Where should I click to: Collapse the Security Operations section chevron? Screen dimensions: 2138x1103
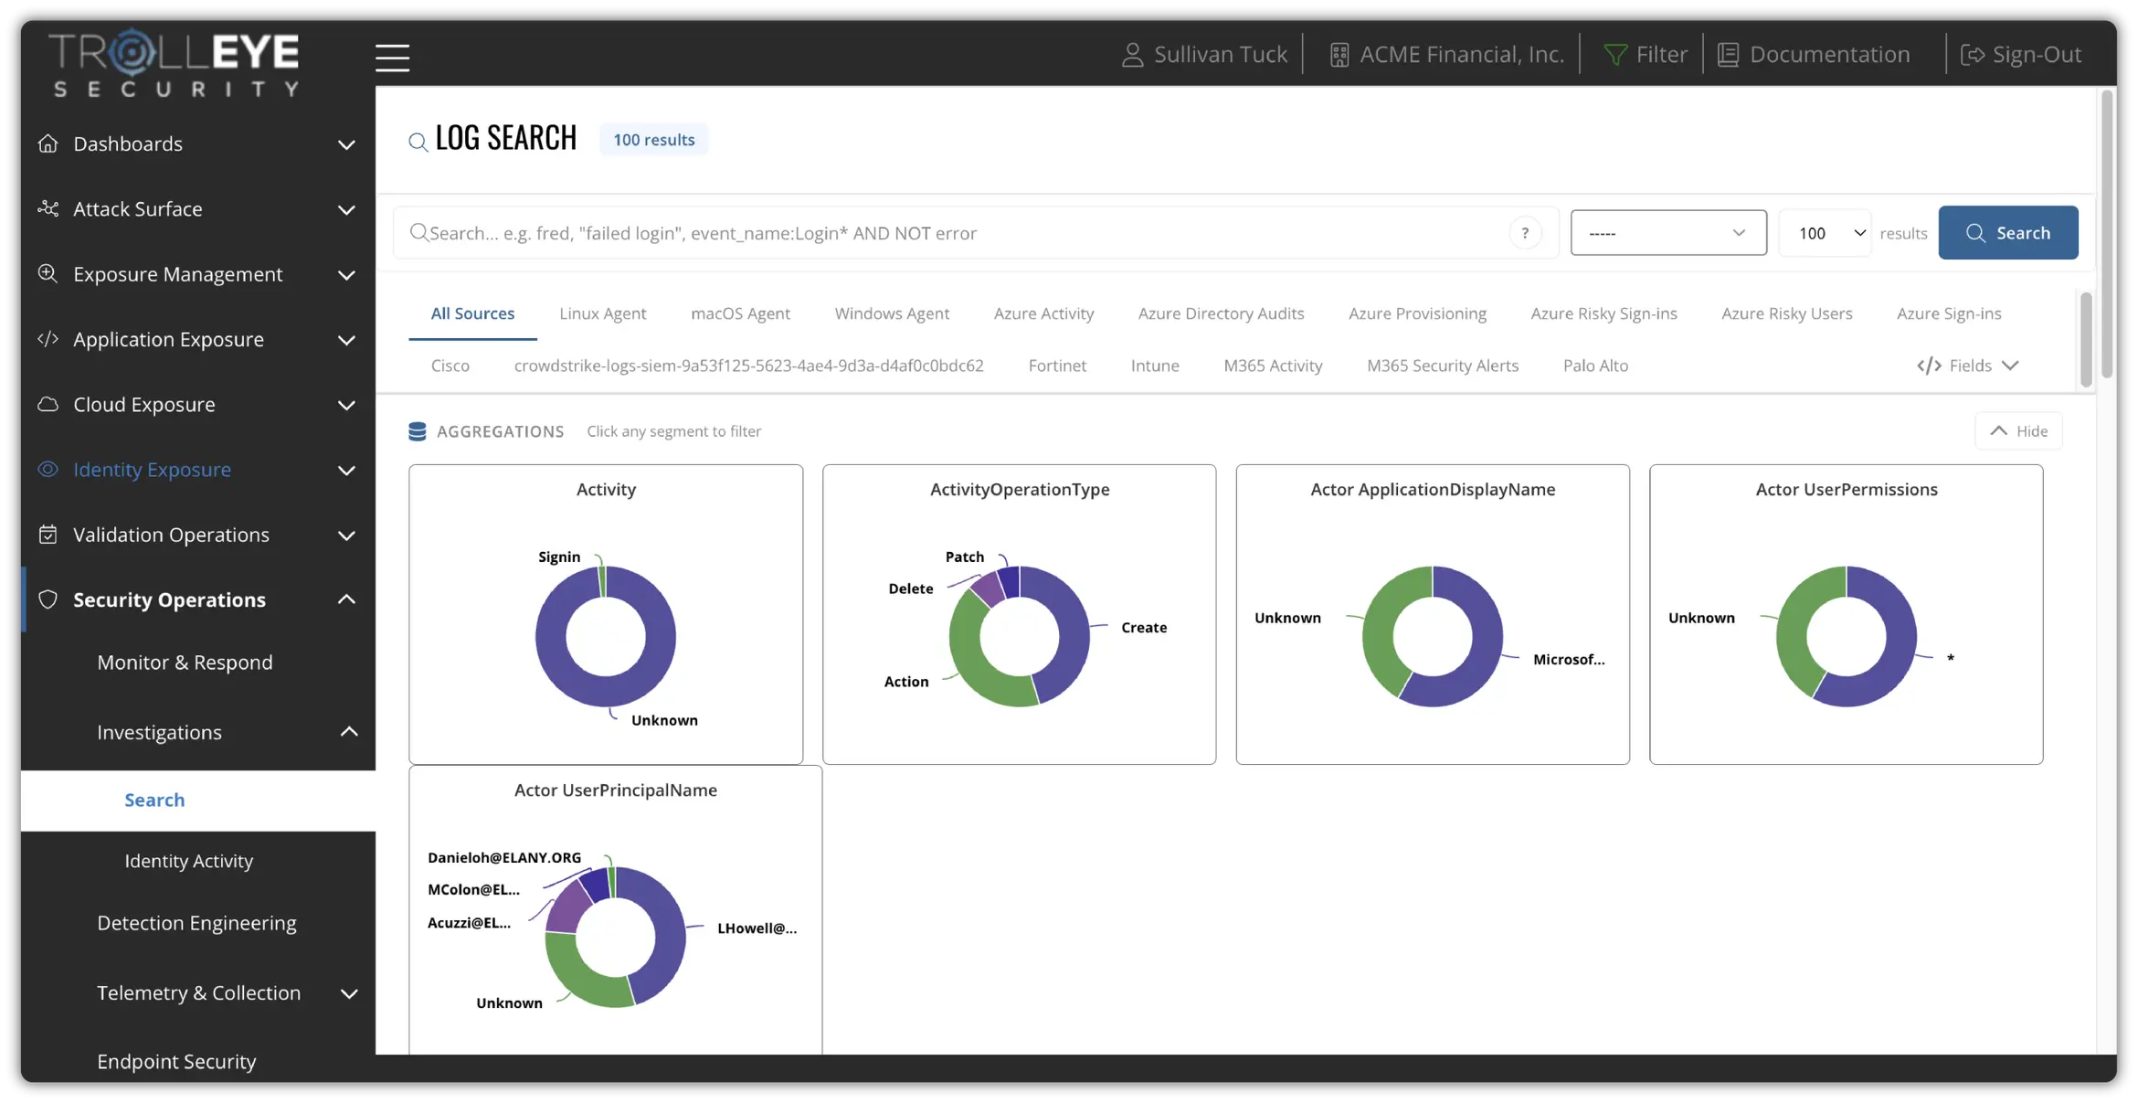[x=346, y=599]
